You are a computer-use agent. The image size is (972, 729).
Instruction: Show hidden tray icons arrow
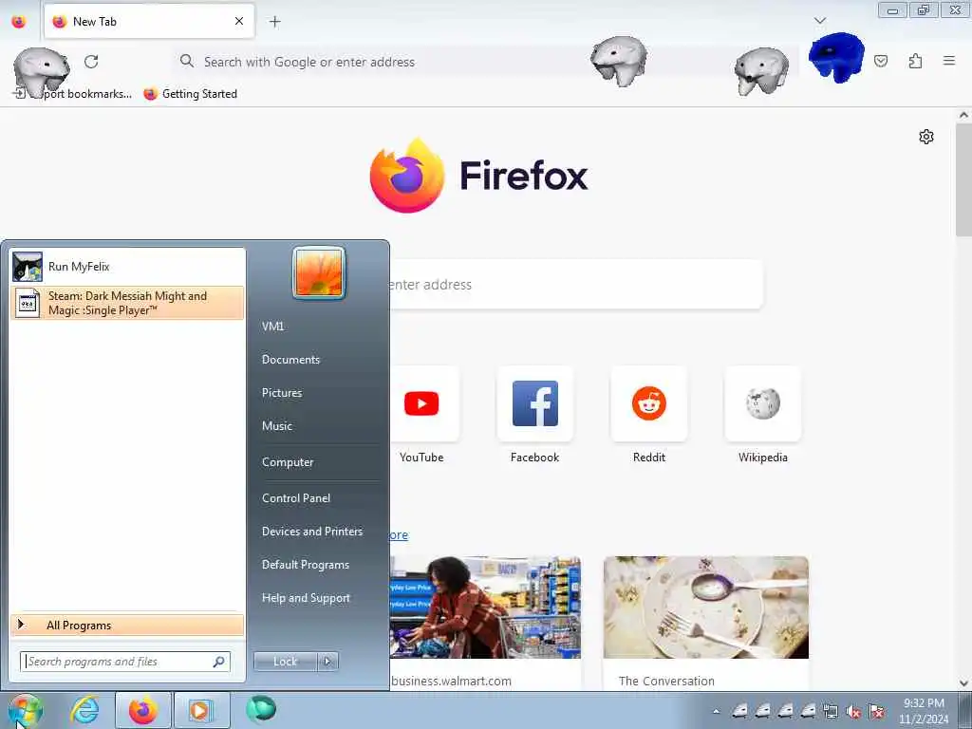[716, 712]
